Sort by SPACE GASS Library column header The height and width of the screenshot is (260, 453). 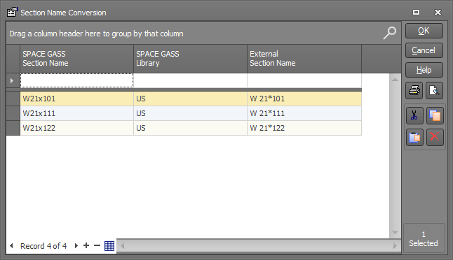191,59
